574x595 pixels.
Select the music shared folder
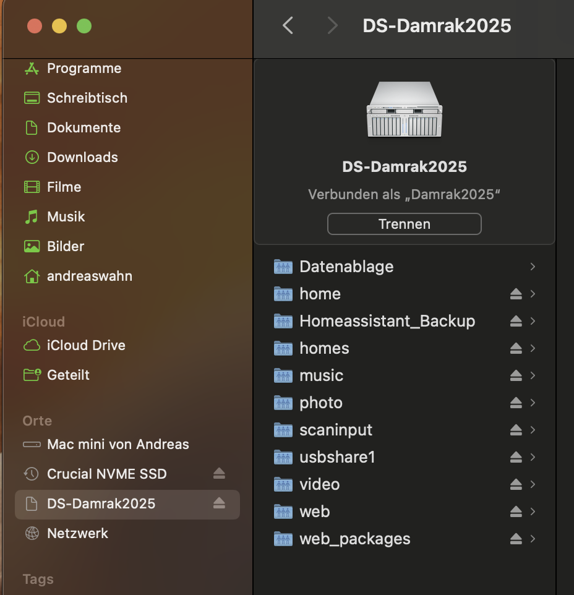click(405, 375)
